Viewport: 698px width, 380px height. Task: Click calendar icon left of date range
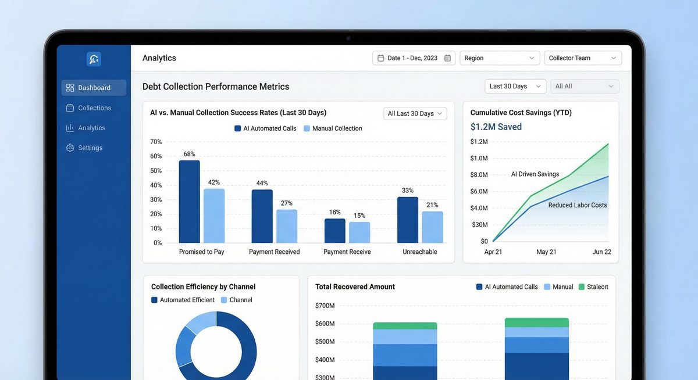381,58
